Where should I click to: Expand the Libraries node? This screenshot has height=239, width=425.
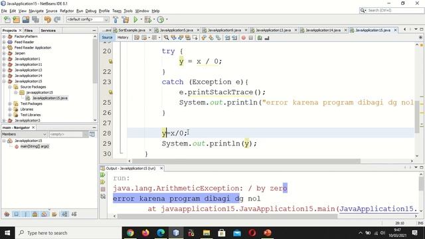tap(10, 110)
